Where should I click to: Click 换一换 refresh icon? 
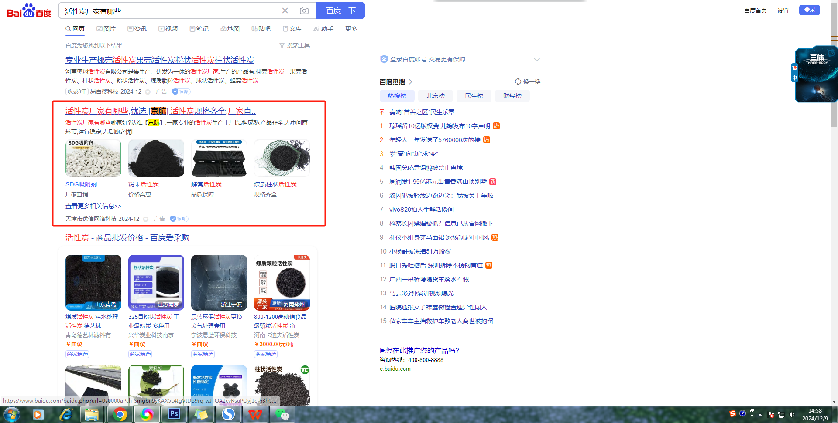coord(518,81)
